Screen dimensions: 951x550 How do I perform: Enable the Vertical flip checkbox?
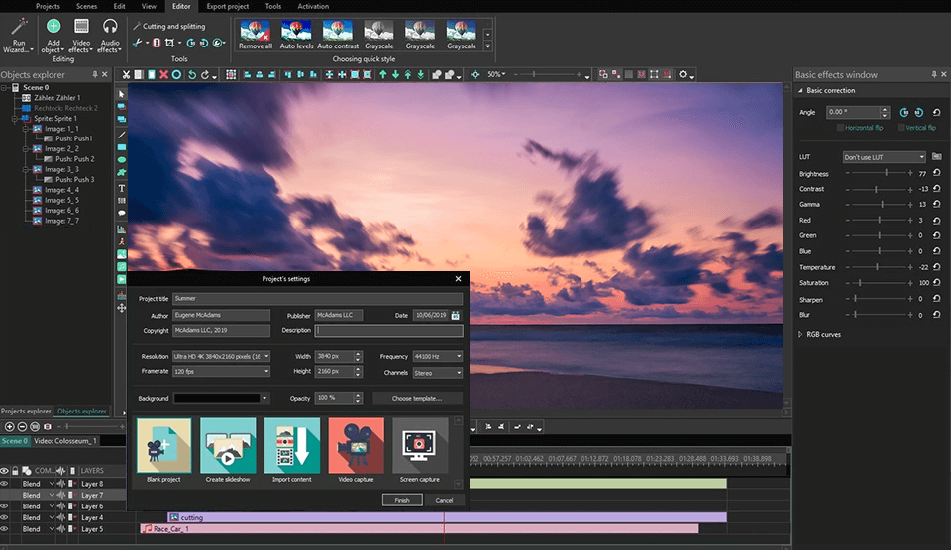click(x=901, y=128)
